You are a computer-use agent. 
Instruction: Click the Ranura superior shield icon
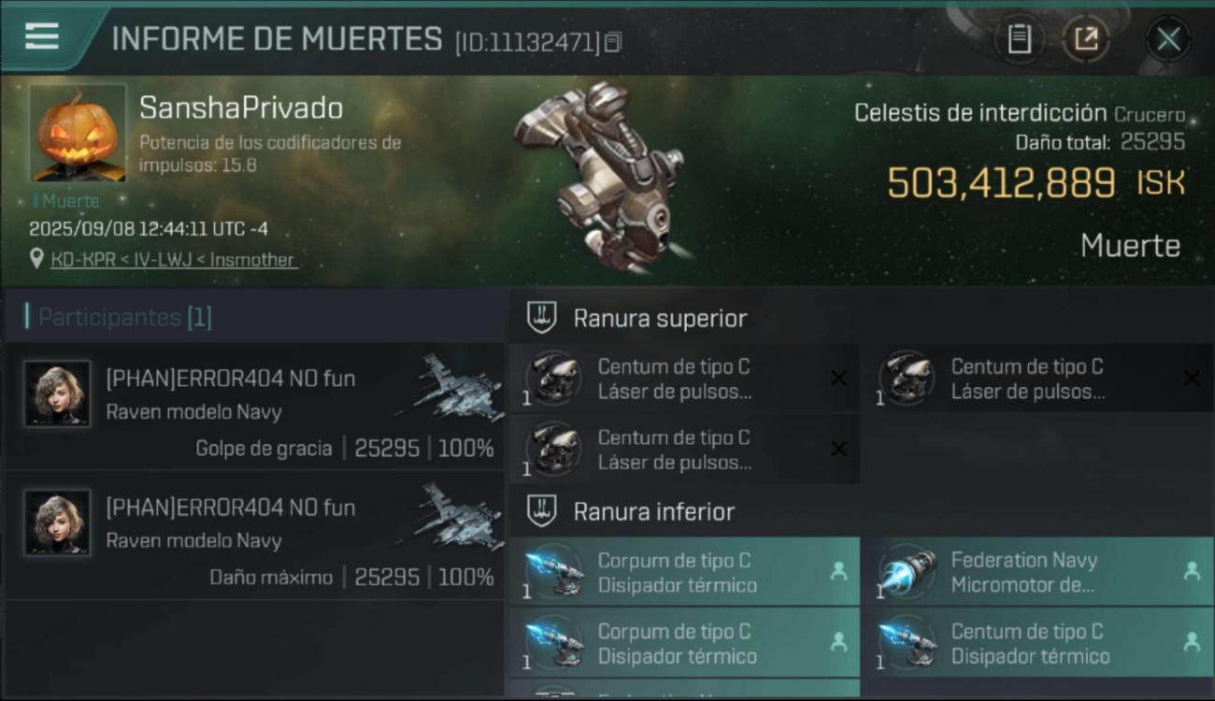click(542, 318)
